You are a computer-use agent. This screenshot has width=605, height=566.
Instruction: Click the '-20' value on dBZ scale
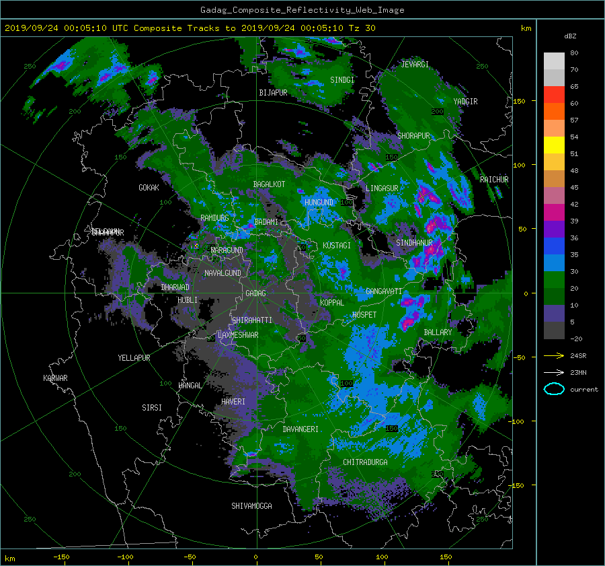[x=576, y=339]
